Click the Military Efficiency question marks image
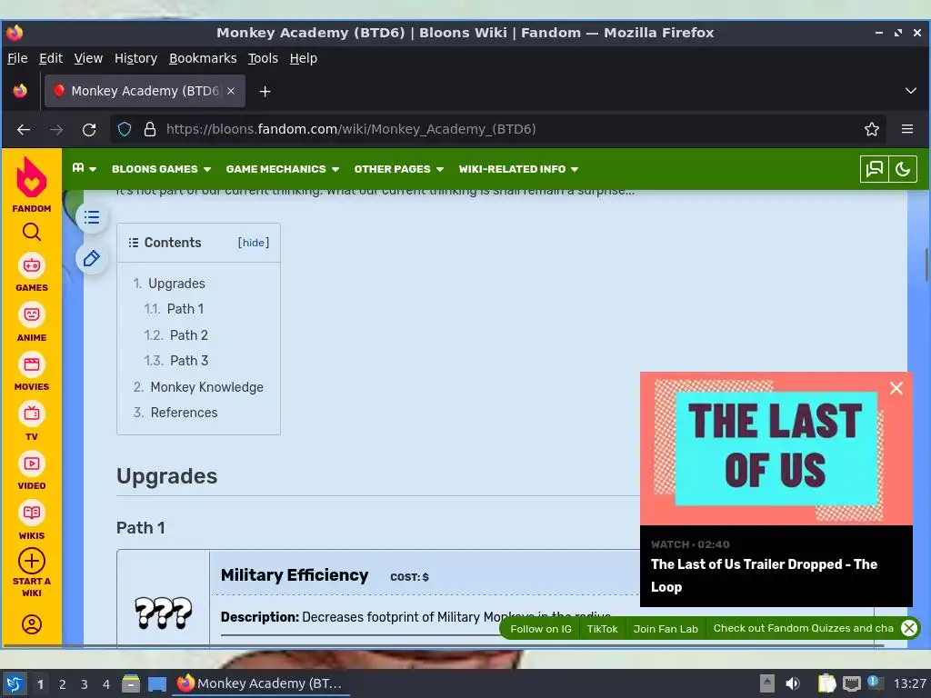931x698 pixels. [164, 612]
